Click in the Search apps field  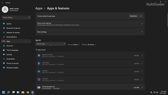51,44
